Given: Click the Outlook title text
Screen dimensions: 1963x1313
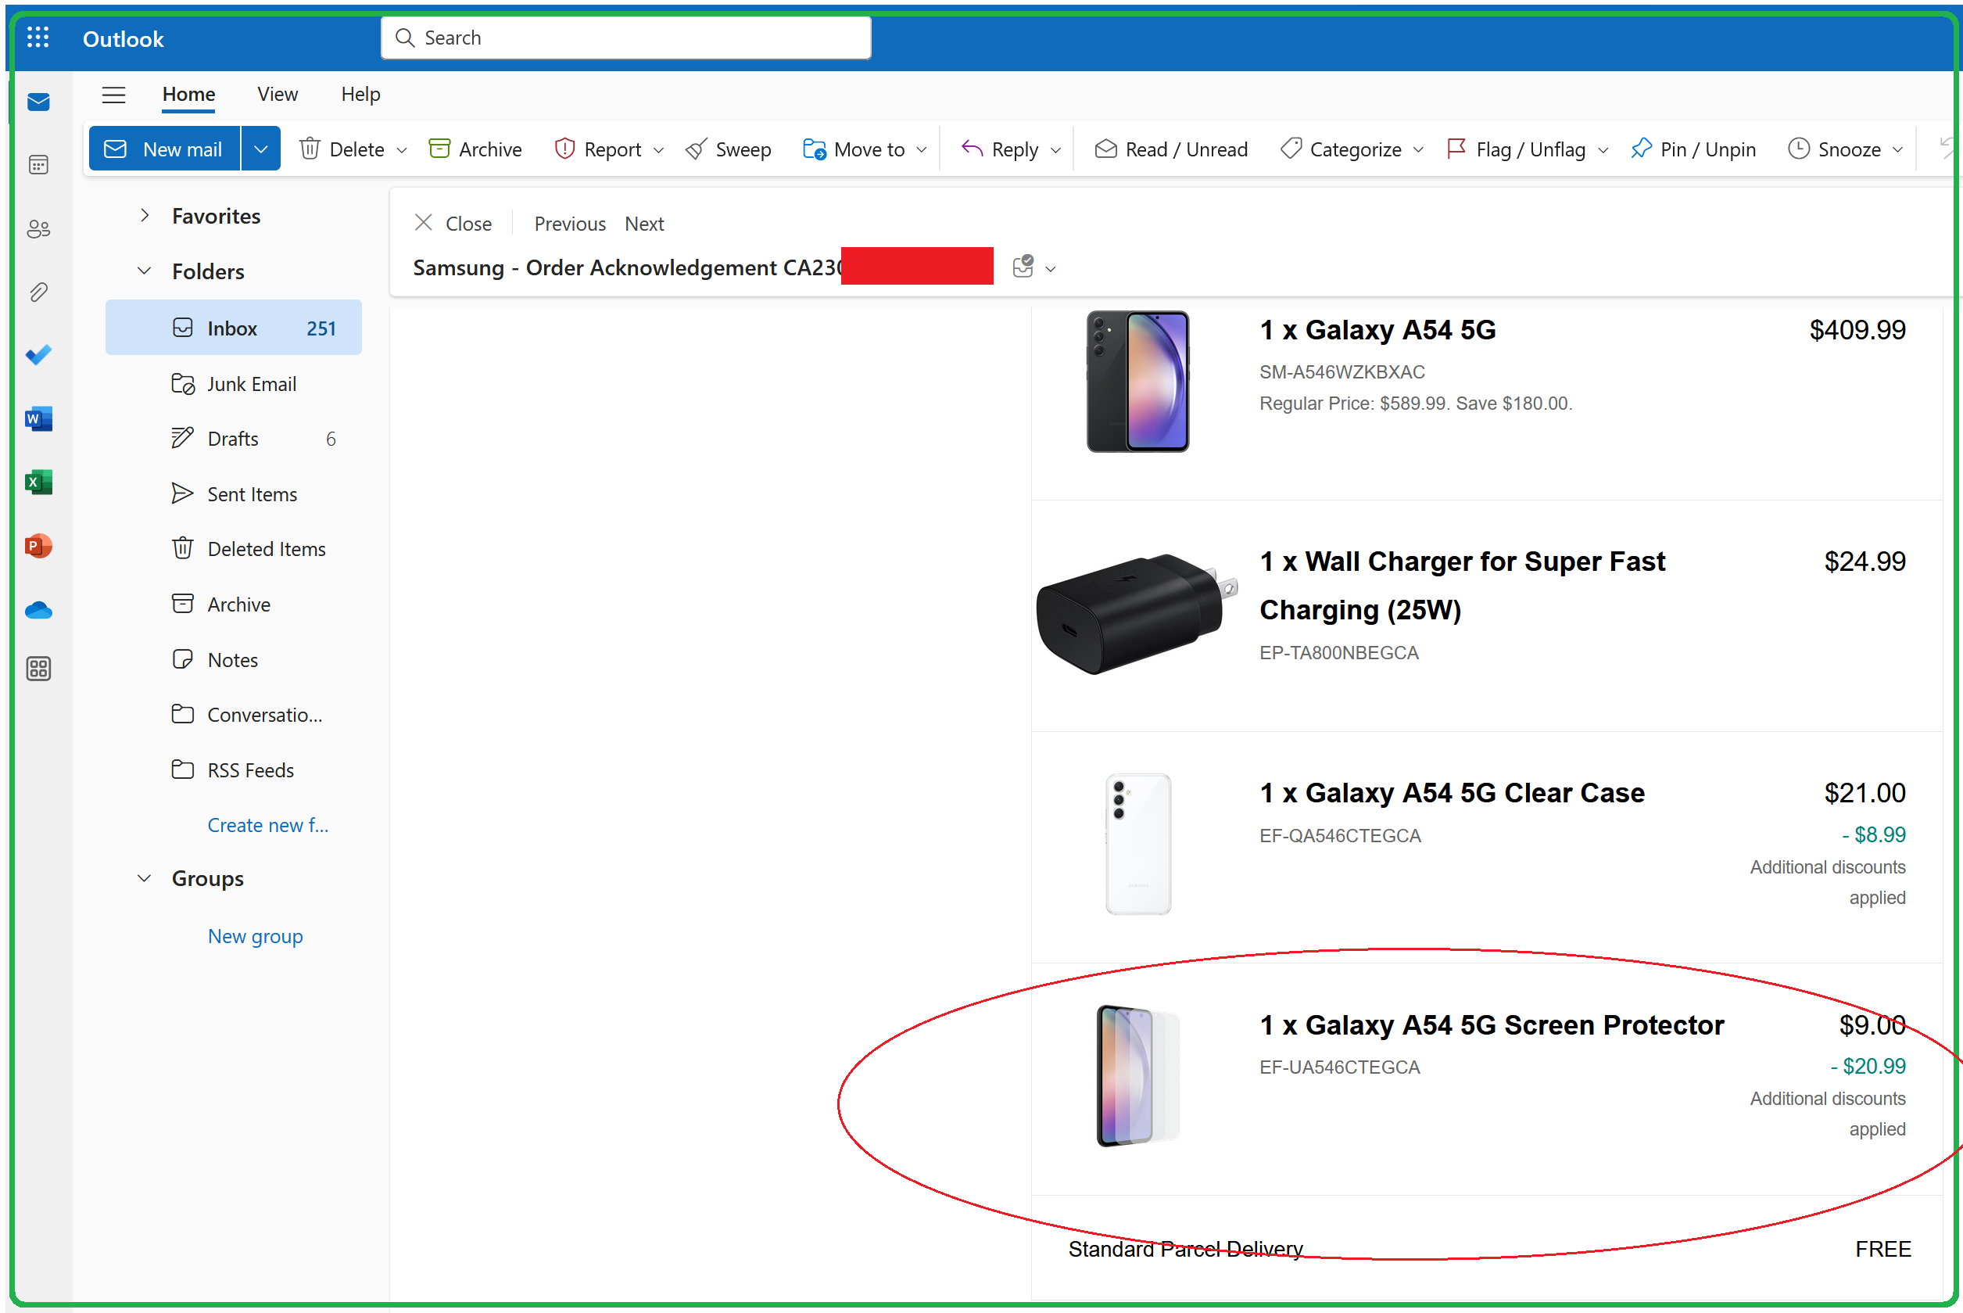Looking at the screenshot, I should pyautogui.click(x=123, y=38).
